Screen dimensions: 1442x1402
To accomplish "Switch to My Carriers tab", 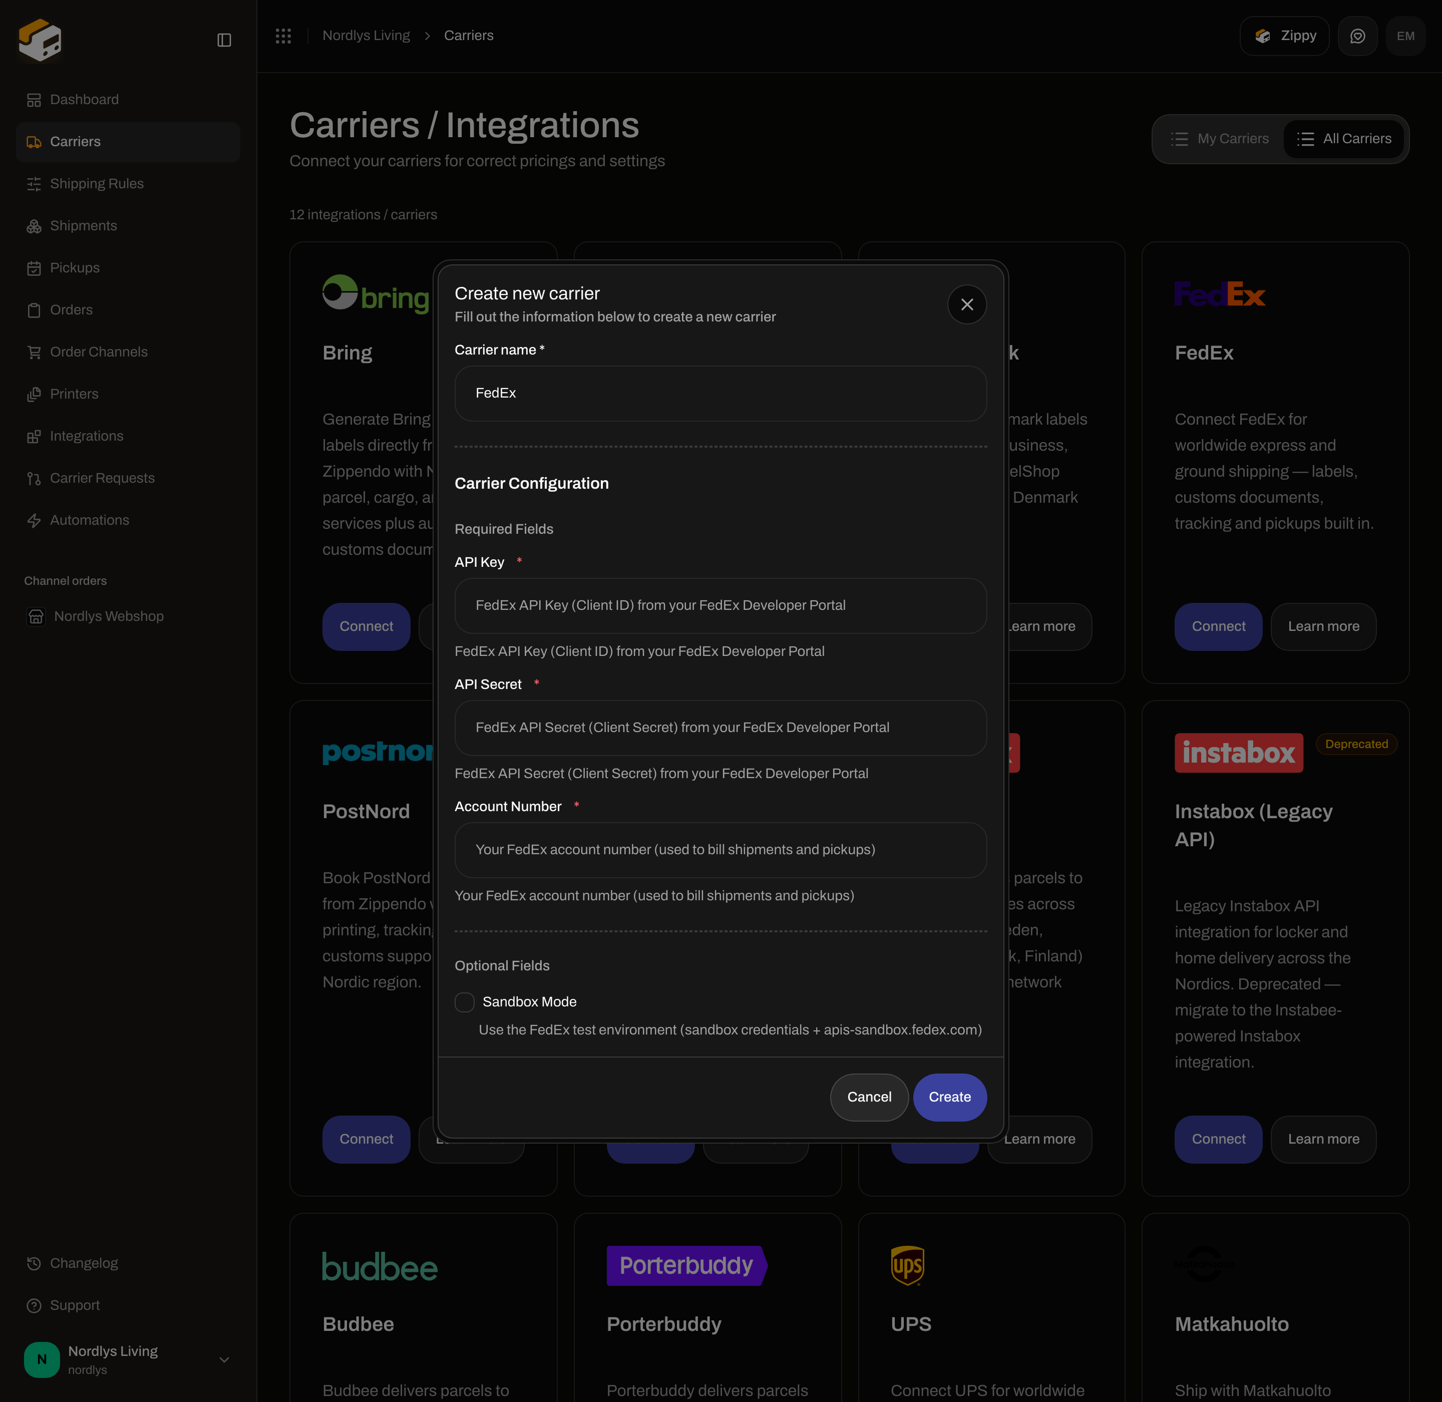I will [1220, 138].
